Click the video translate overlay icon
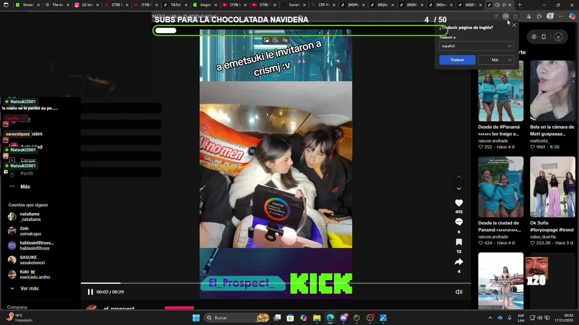The image size is (579, 325). tap(285, 40)
